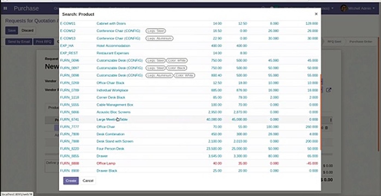
Task: Select Large Meeting Table product
Action: point(112,120)
